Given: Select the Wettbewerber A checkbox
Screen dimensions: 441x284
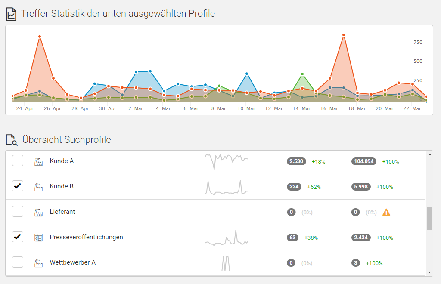Looking at the screenshot, I should point(18,262).
